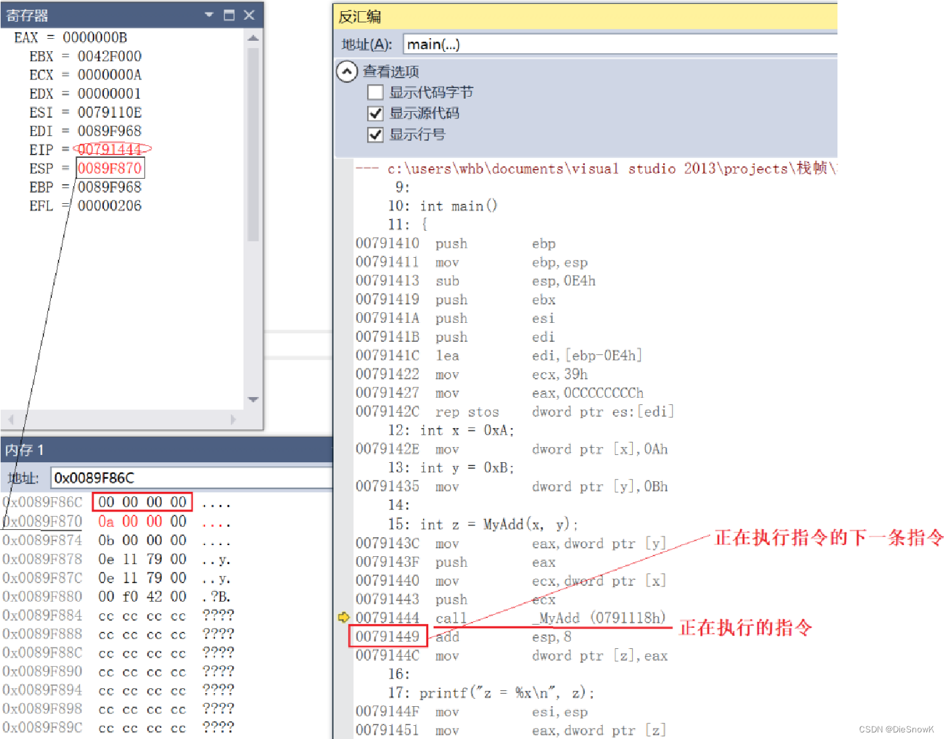
Task: Click disassembly address 0079141C lea line
Action: pos(387,356)
